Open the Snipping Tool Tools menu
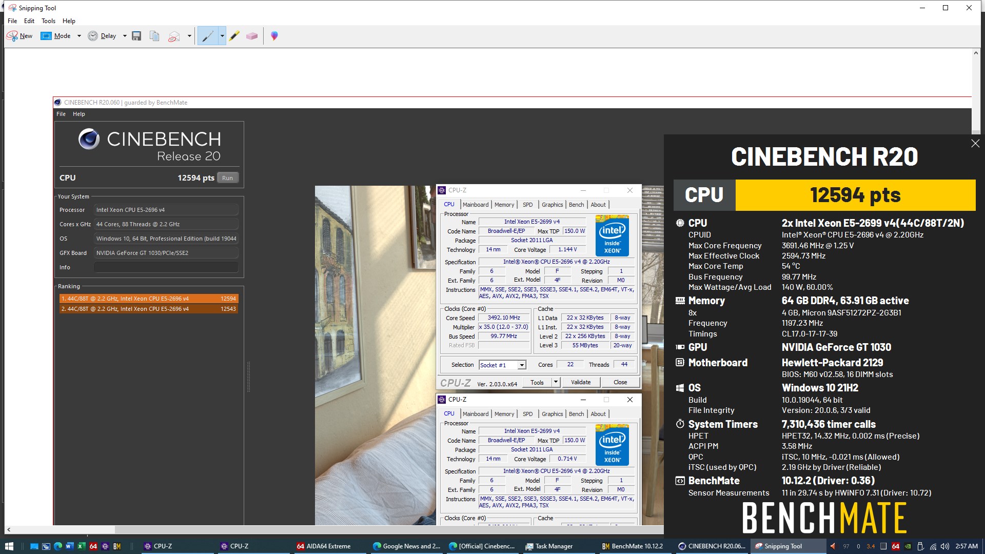Image resolution: width=985 pixels, height=554 pixels. click(x=48, y=21)
